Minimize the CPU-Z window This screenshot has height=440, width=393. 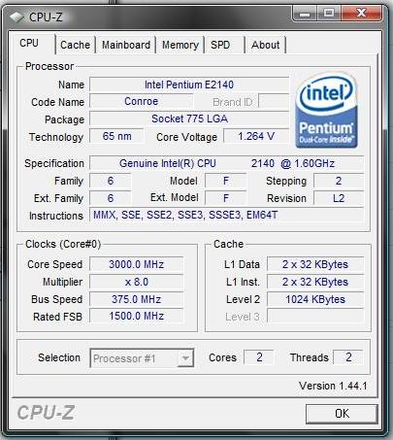(304, 14)
